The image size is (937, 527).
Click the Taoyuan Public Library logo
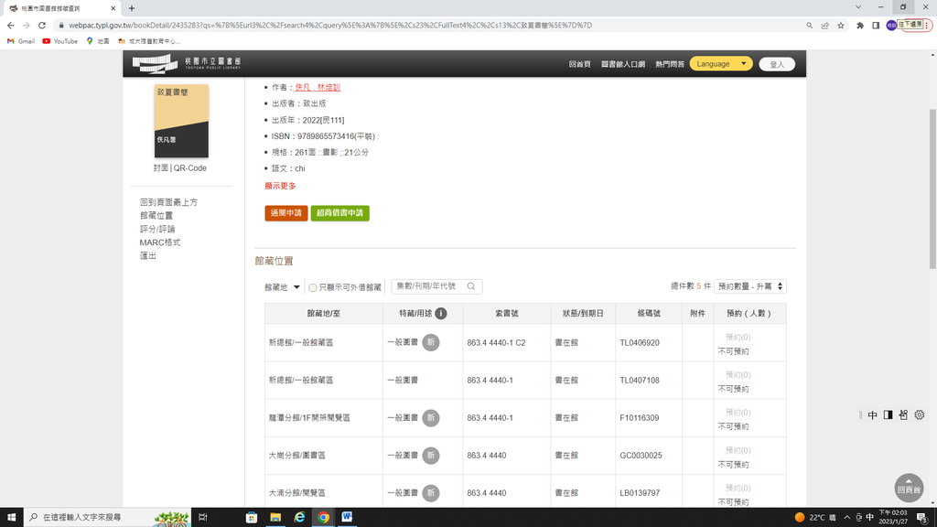pyautogui.click(x=187, y=64)
